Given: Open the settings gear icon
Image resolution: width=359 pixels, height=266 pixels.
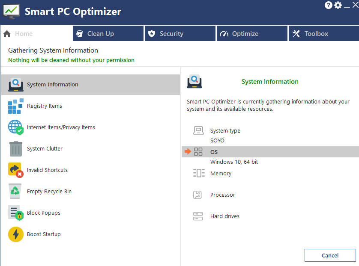Looking at the screenshot, I should (x=338, y=5).
